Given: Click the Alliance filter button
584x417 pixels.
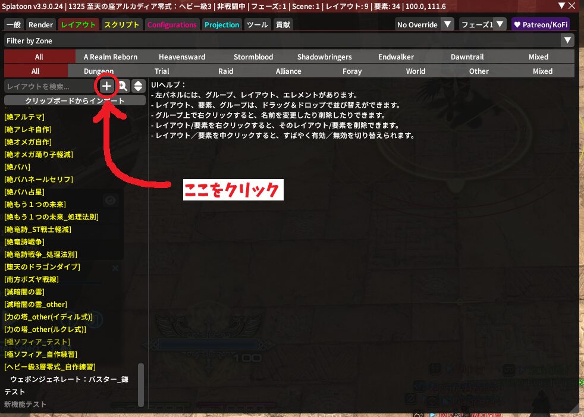Looking at the screenshot, I should (x=288, y=71).
